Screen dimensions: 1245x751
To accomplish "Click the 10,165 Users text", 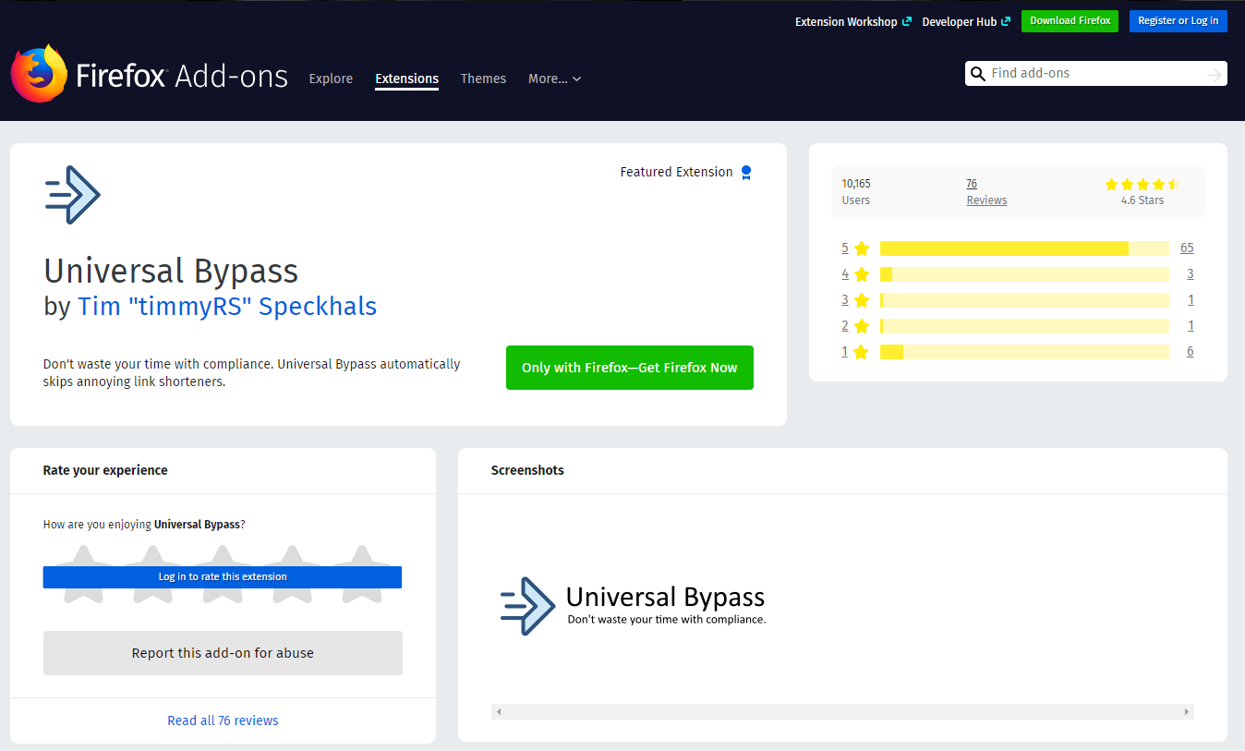I will coord(856,192).
